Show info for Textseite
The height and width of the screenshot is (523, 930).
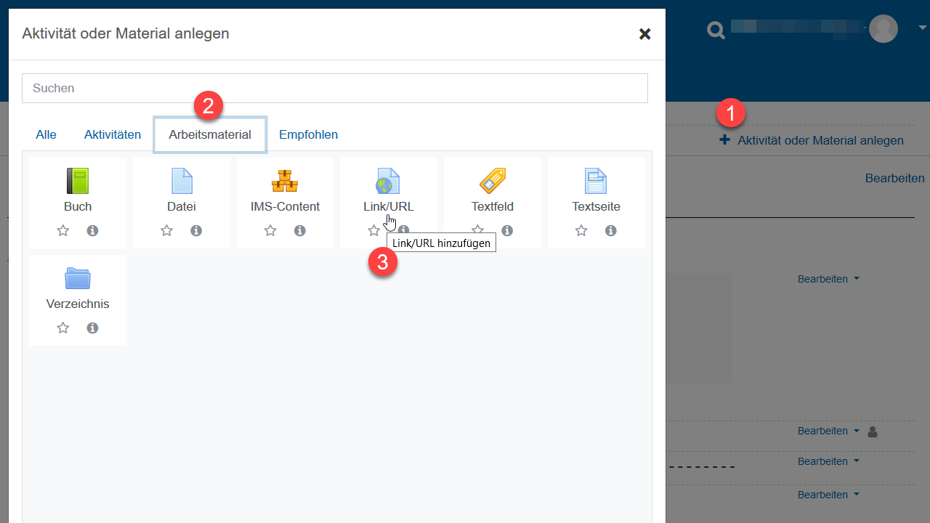[x=611, y=230]
